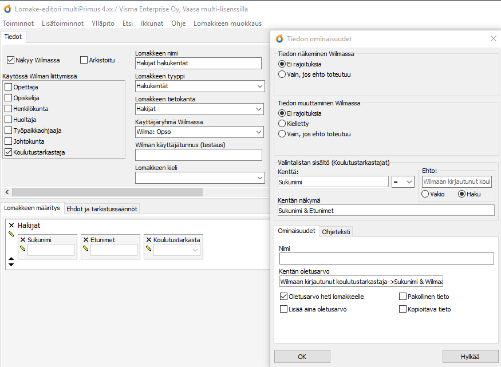Click the pencil edit icon of the Sukunimi field
This screenshot has width=501, height=367.
pyautogui.click(x=23, y=249)
